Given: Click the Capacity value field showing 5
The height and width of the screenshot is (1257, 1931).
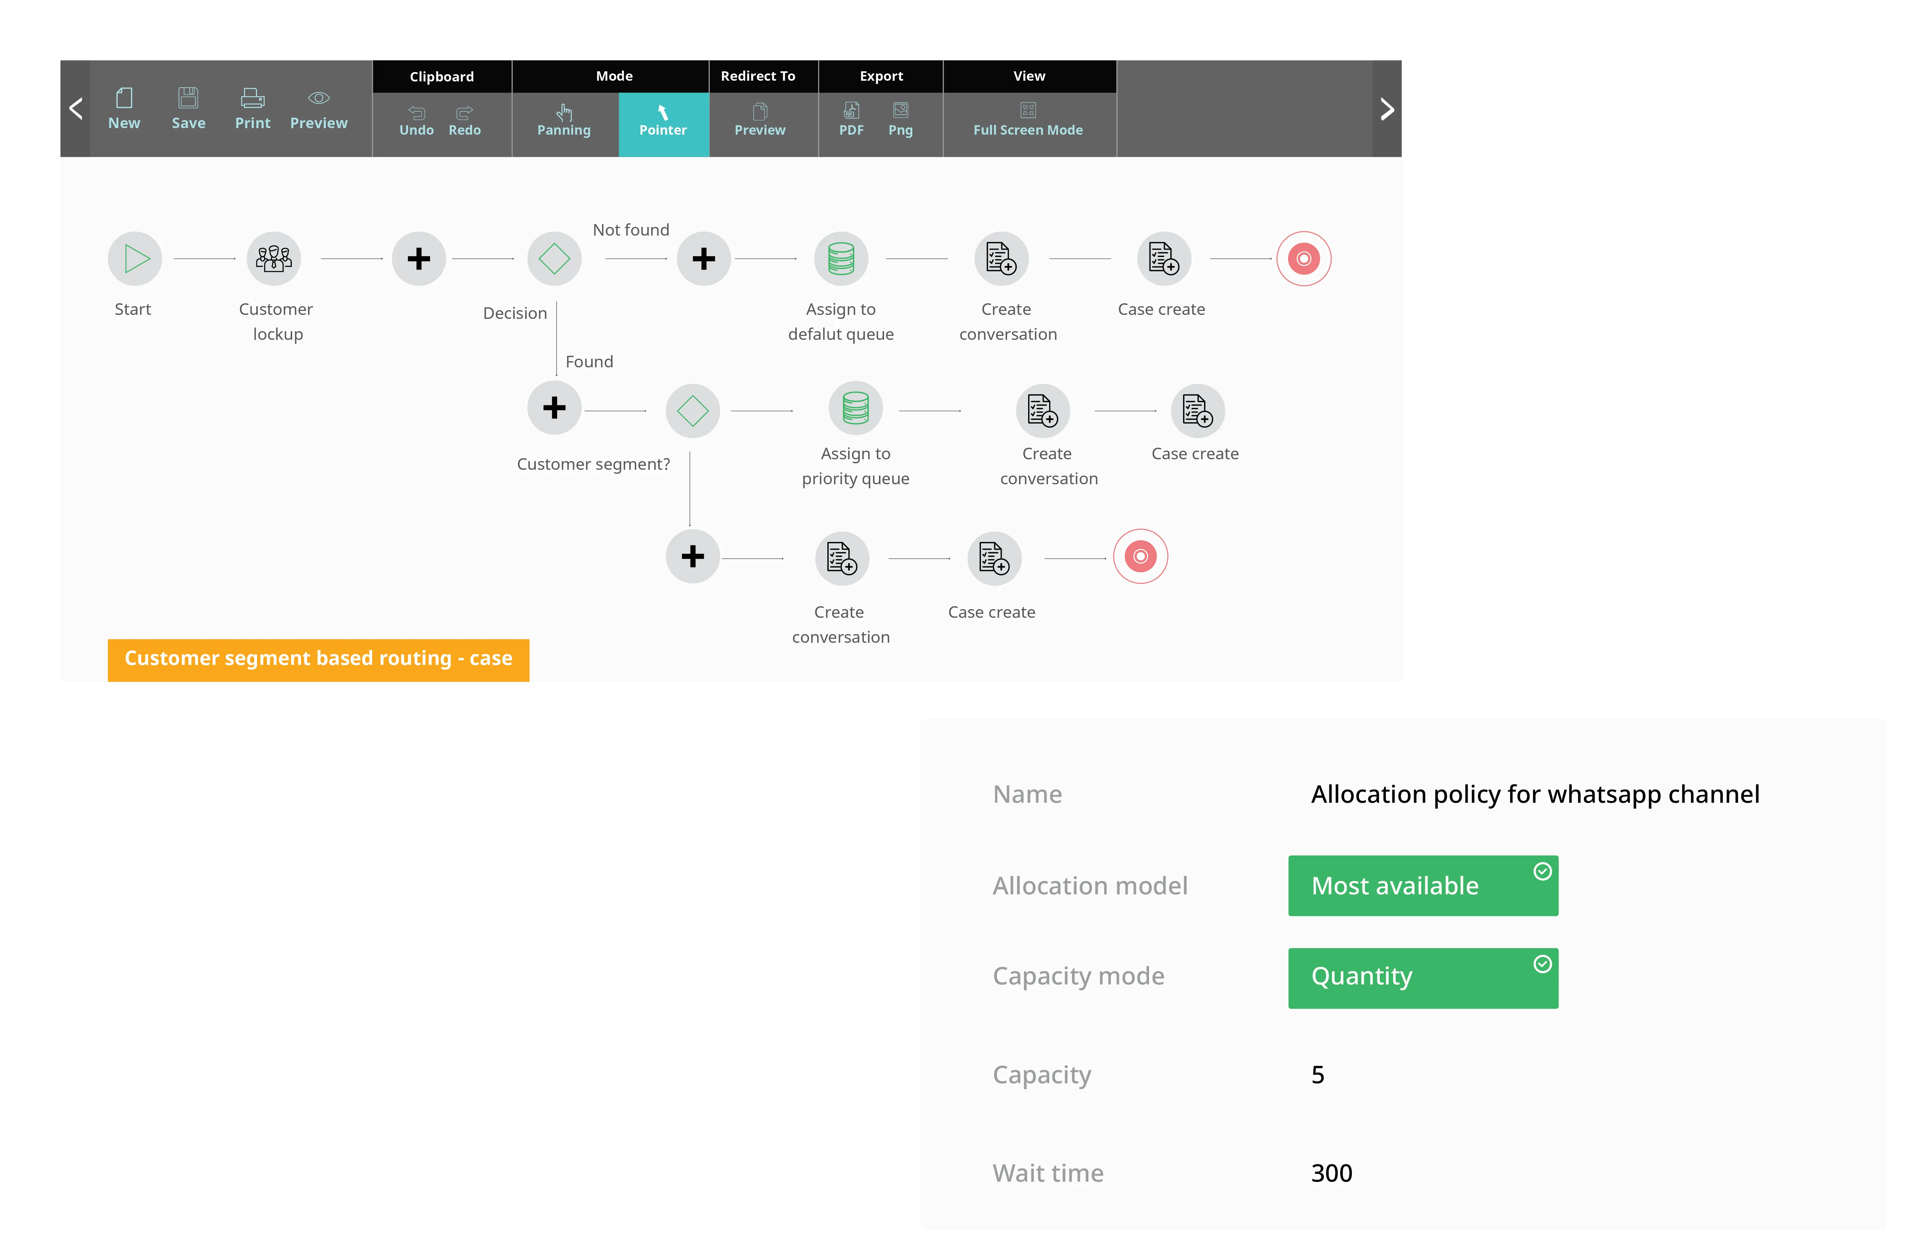Looking at the screenshot, I should (1318, 1075).
